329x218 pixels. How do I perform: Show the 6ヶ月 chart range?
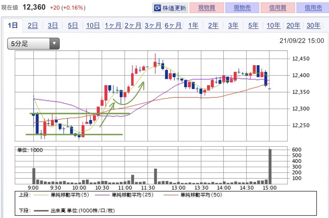[173, 25]
